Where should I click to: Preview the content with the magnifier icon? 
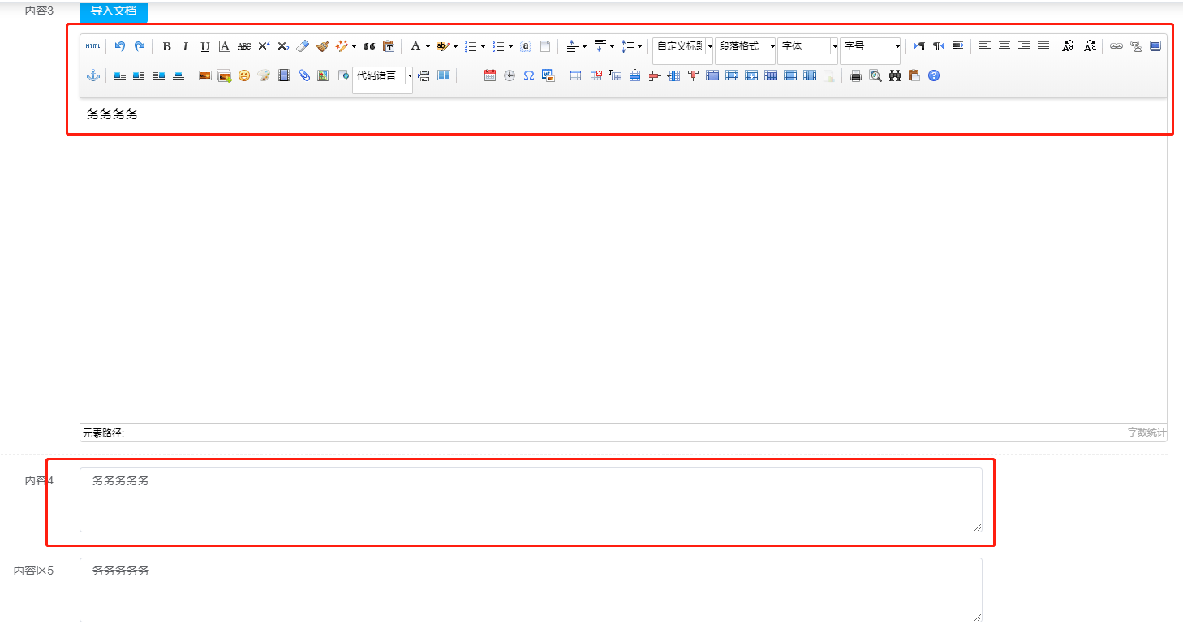875,75
